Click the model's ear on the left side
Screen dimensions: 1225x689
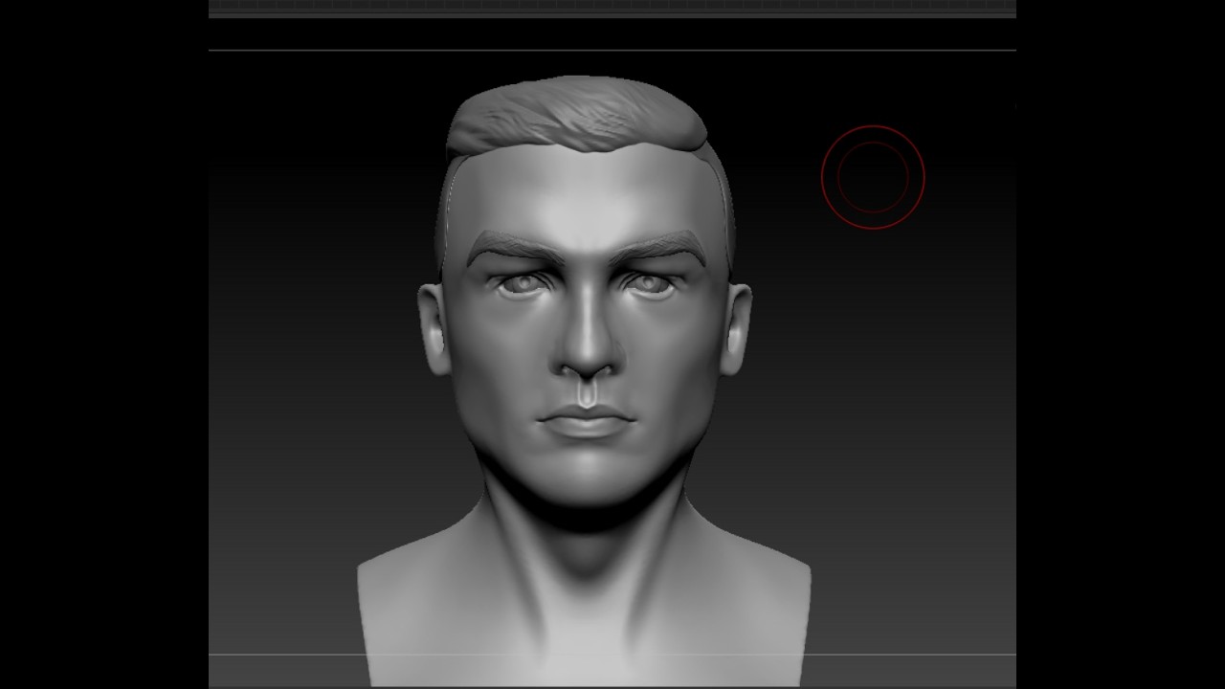click(434, 329)
